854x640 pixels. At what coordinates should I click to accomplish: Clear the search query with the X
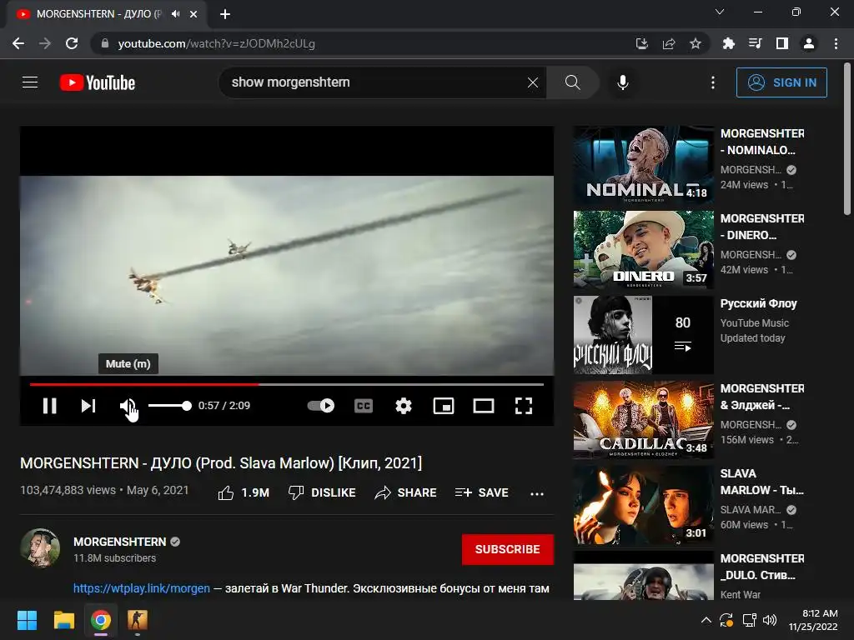point(533,82)
